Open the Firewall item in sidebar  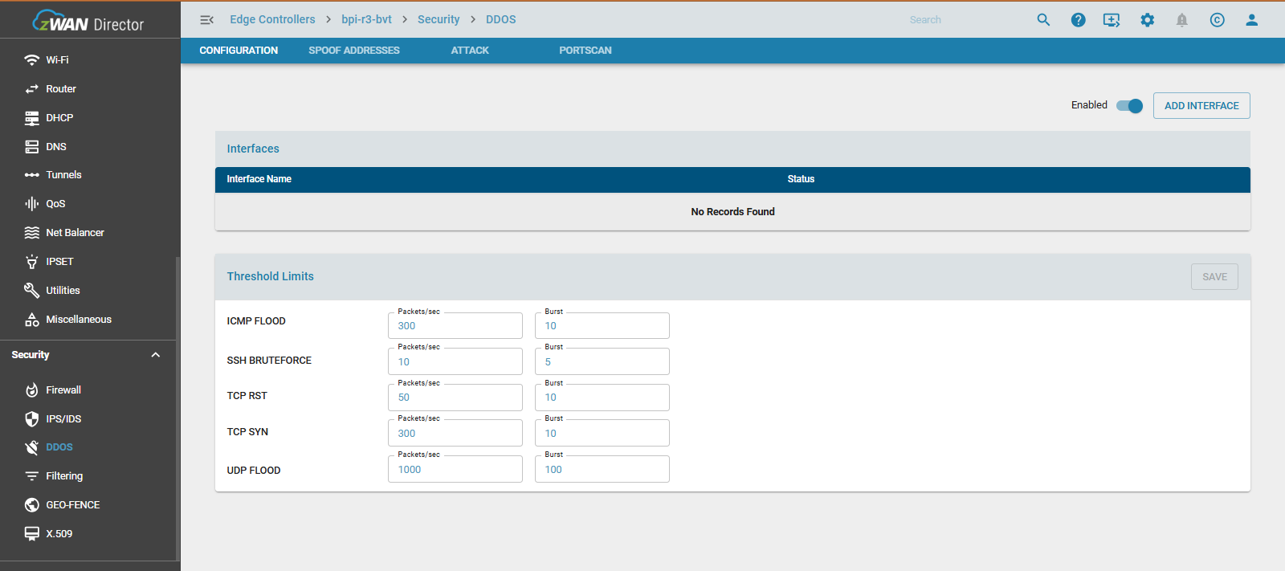63,390
